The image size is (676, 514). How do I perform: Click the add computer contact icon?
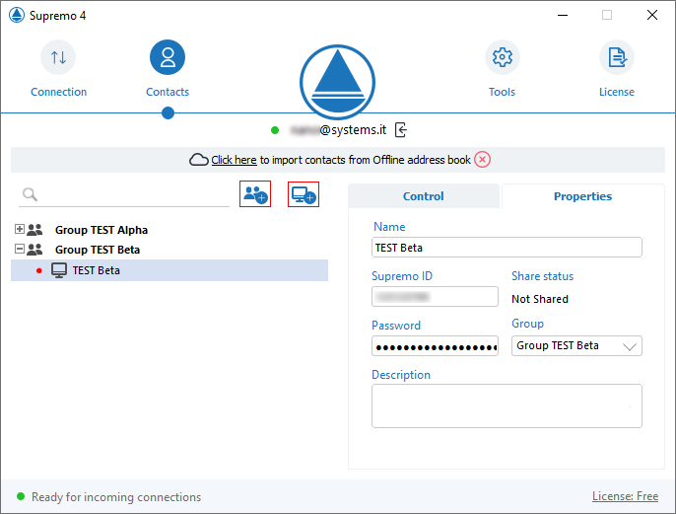304,194
